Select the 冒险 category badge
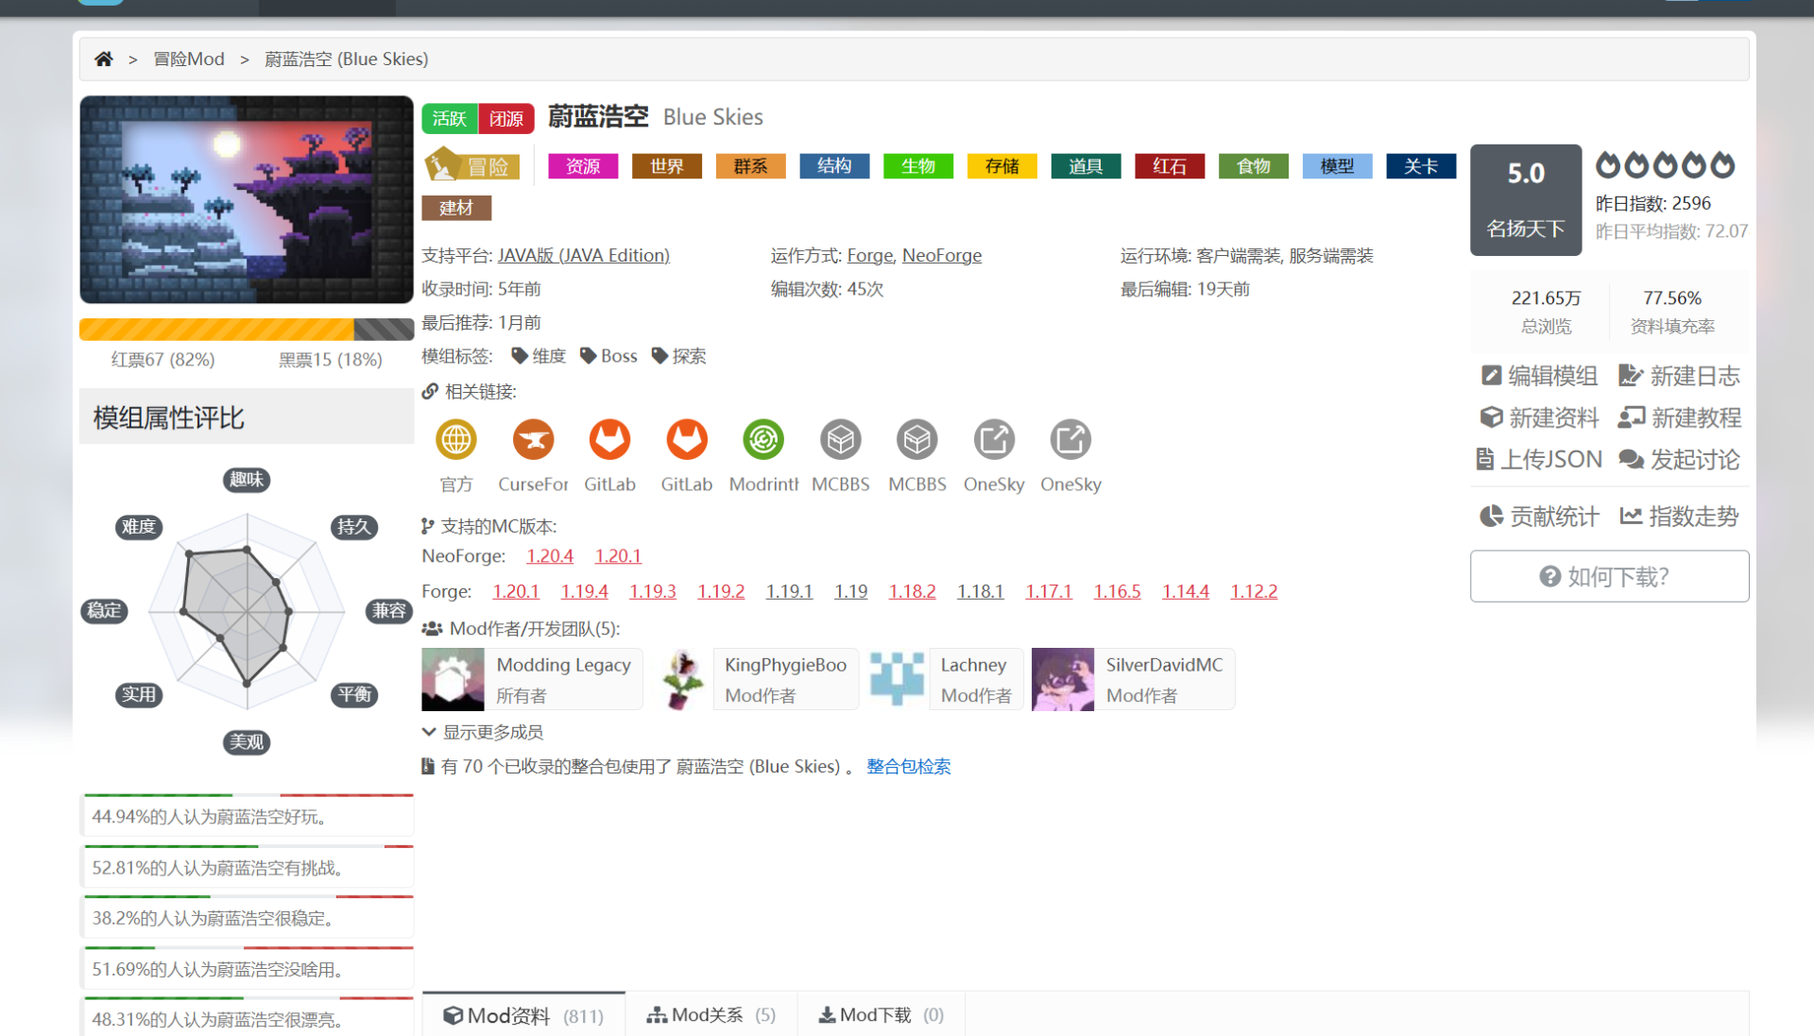This screenshot has height=1036, width=1814. pyautogui.click(x=471, y=166)
